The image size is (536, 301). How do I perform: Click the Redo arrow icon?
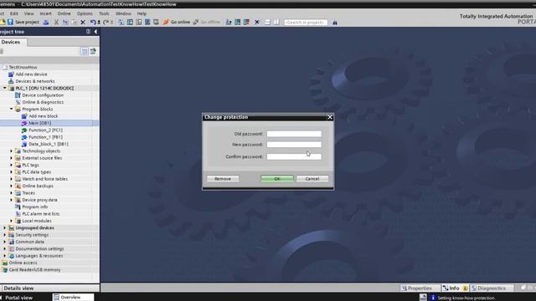click(106, 23)
